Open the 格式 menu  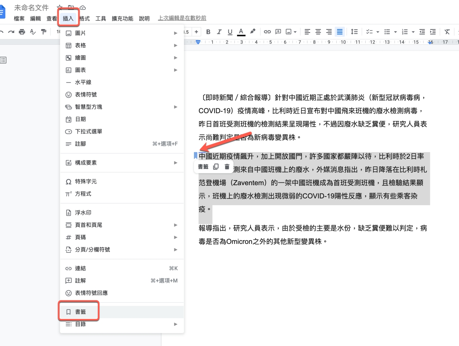coord(84,18)
